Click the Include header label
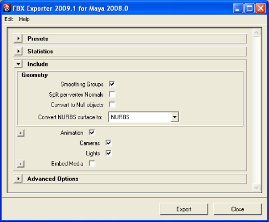Image resolution: width=269 pixels, height=222 pixels. click(38, 64)
